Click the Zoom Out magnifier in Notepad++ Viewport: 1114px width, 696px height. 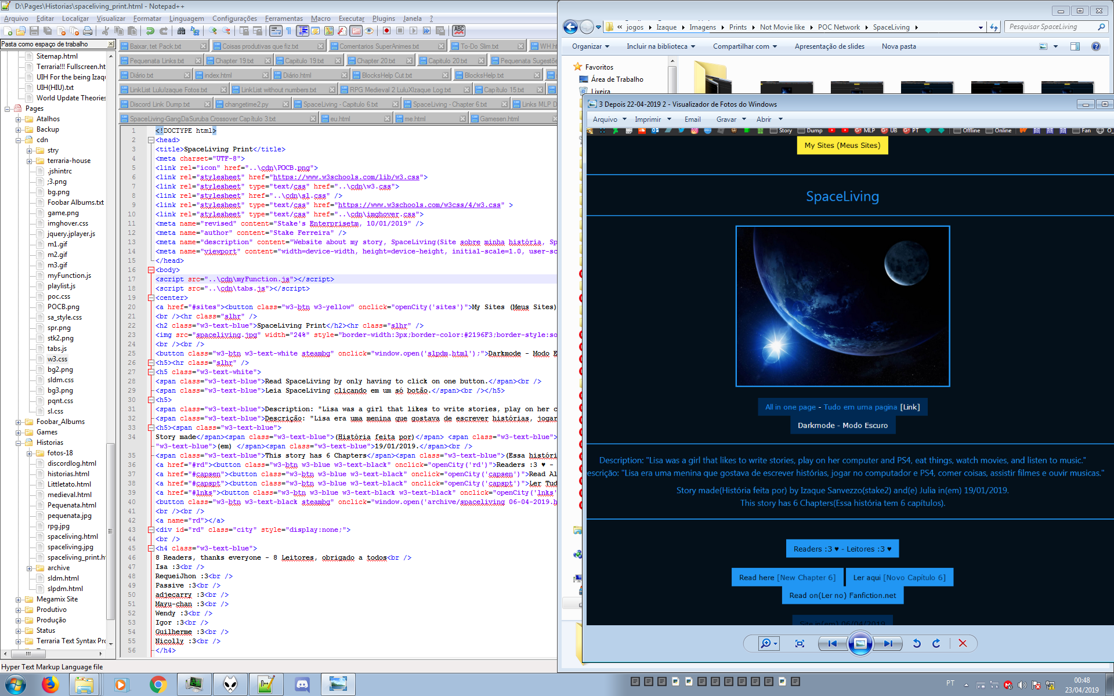point(226,31)
